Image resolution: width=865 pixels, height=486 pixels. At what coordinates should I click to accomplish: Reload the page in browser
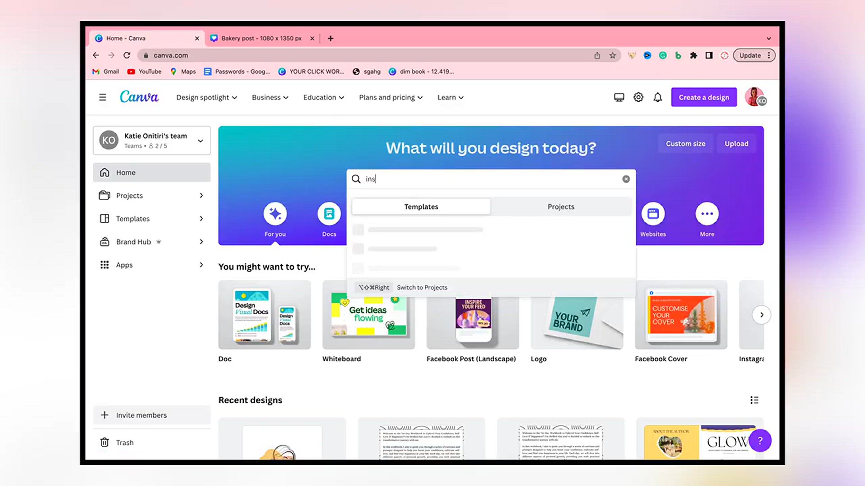tap(127, 55)
